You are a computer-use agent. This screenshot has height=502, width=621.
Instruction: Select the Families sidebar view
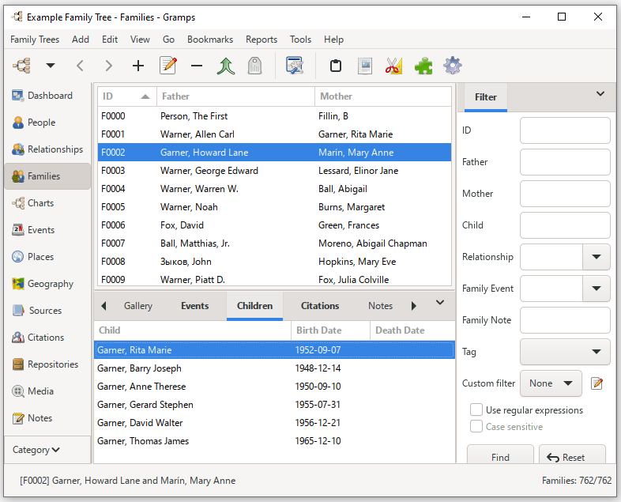[x=47, y=176]
